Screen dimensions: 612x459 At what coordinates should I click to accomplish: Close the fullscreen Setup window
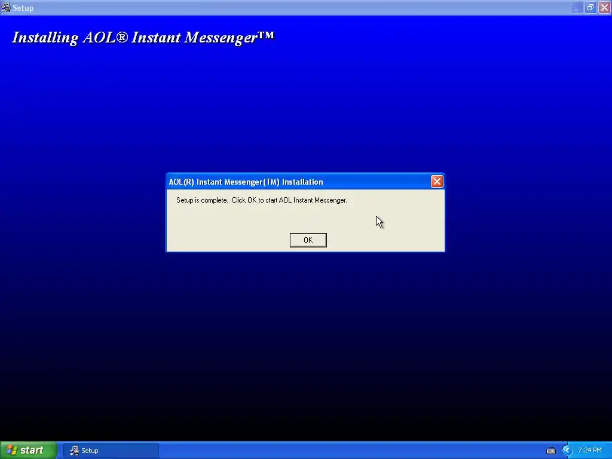pos(604,7)
